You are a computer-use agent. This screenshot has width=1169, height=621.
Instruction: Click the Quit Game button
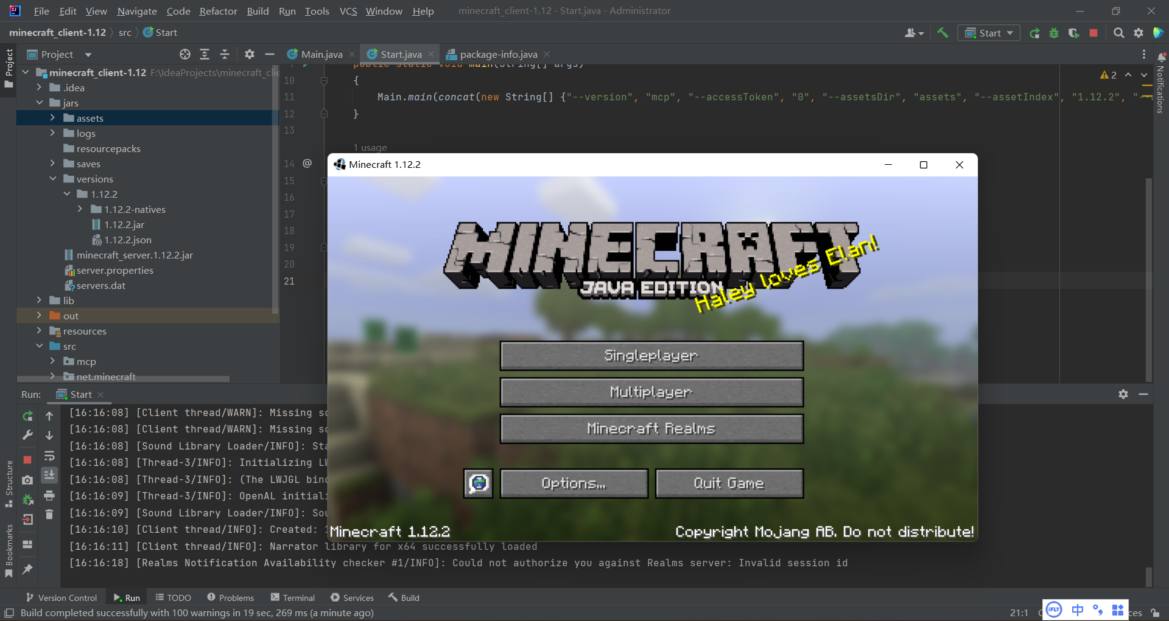[x=729, y=484]
